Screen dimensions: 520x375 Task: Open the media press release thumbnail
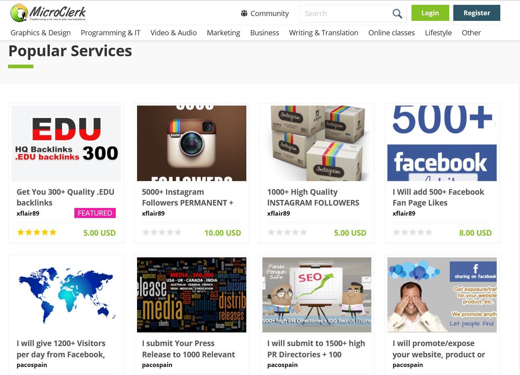click(192, 295)
